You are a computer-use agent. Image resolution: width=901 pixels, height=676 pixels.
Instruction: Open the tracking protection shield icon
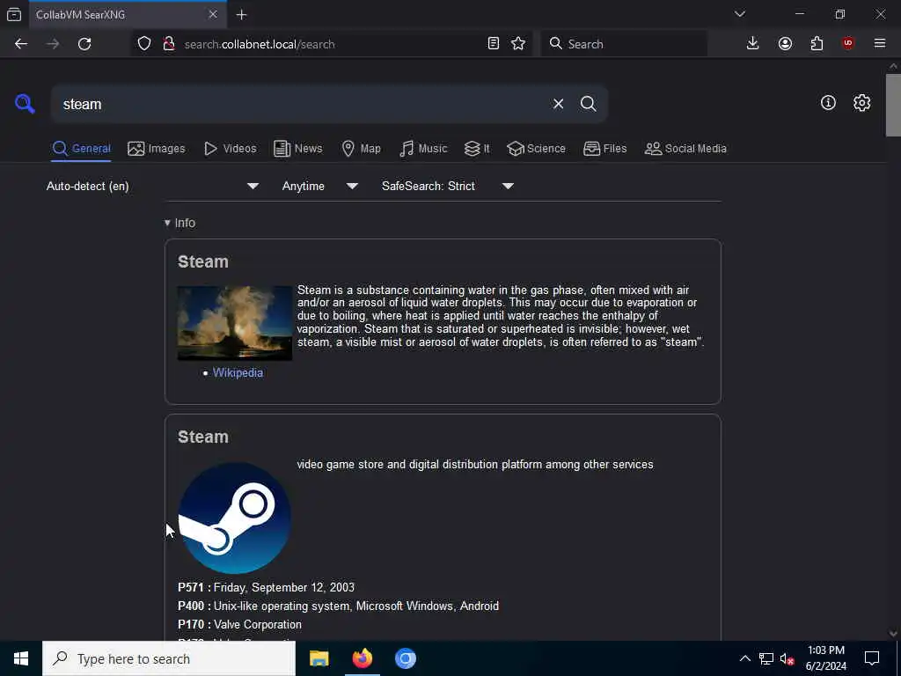point(144,44)
